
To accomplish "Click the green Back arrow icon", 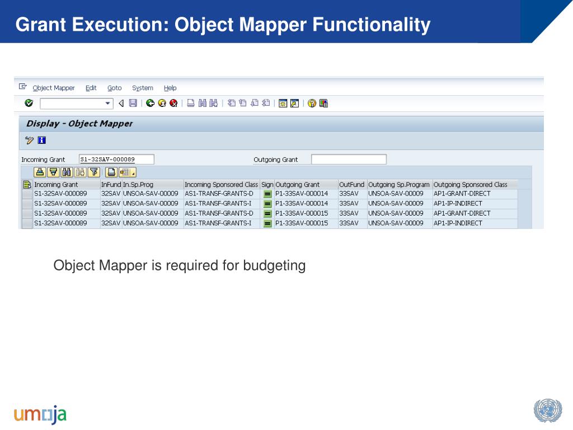I will pos(150,103).
